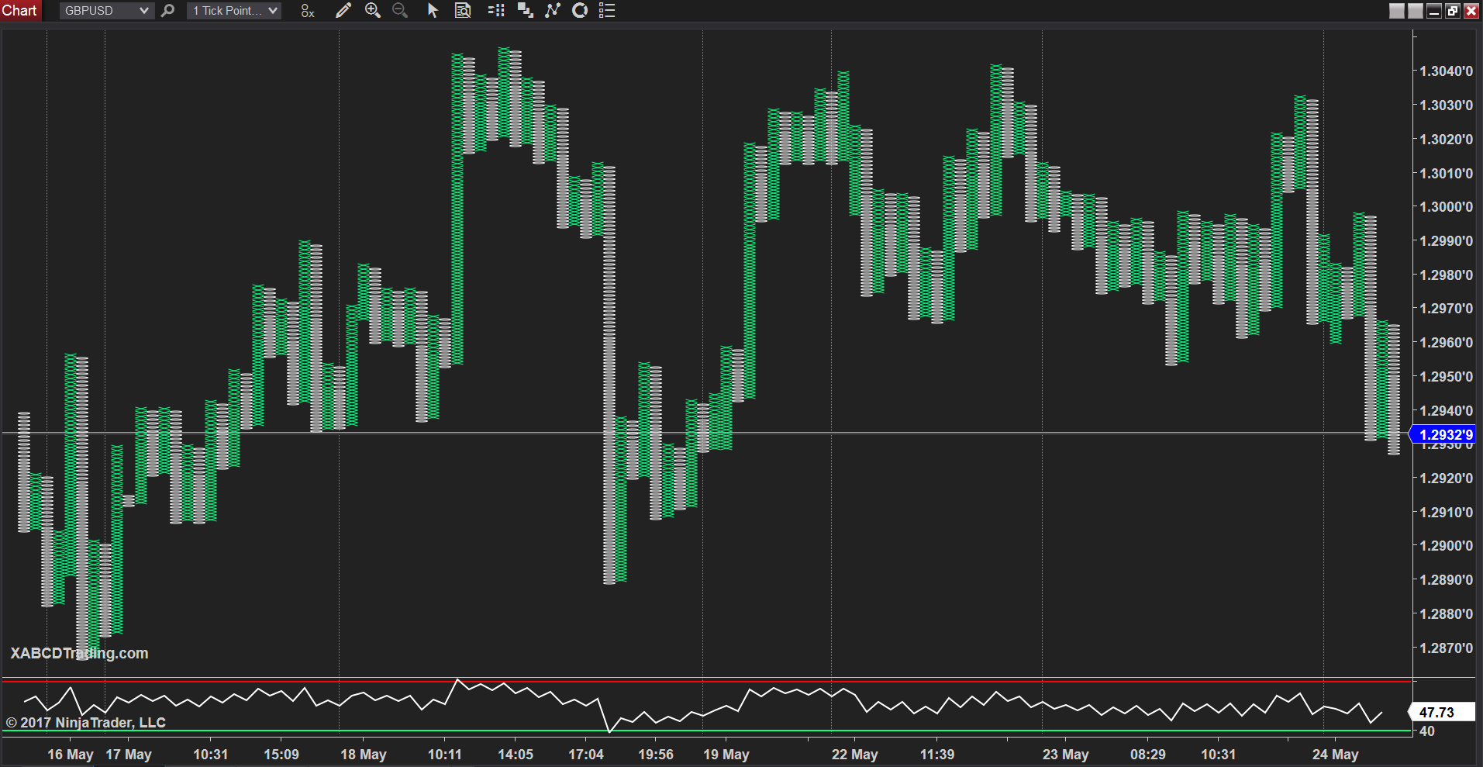The height and width of the screenshot is (767, 1483).
Task: Show the data box
Action: click(463, 11)
